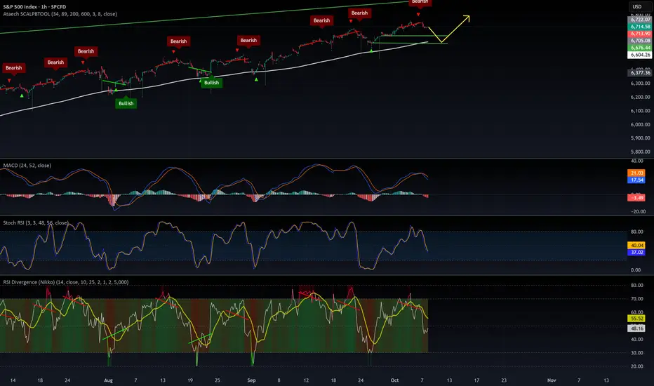Select the RSI Divergence (Nikko) legend
The width and height of the screenshot is (654, 386).
point(65,282)
